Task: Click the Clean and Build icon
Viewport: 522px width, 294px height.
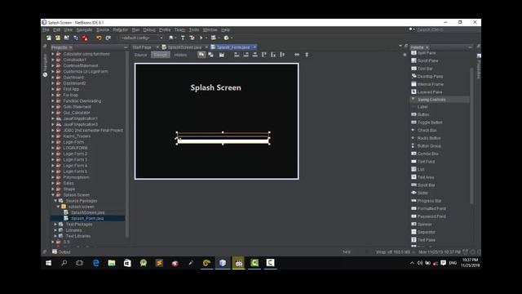Action: [192, 38]
